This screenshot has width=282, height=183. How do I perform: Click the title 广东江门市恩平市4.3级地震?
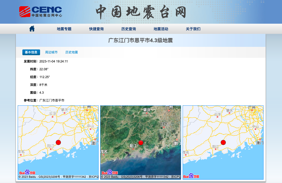[140, 40]
